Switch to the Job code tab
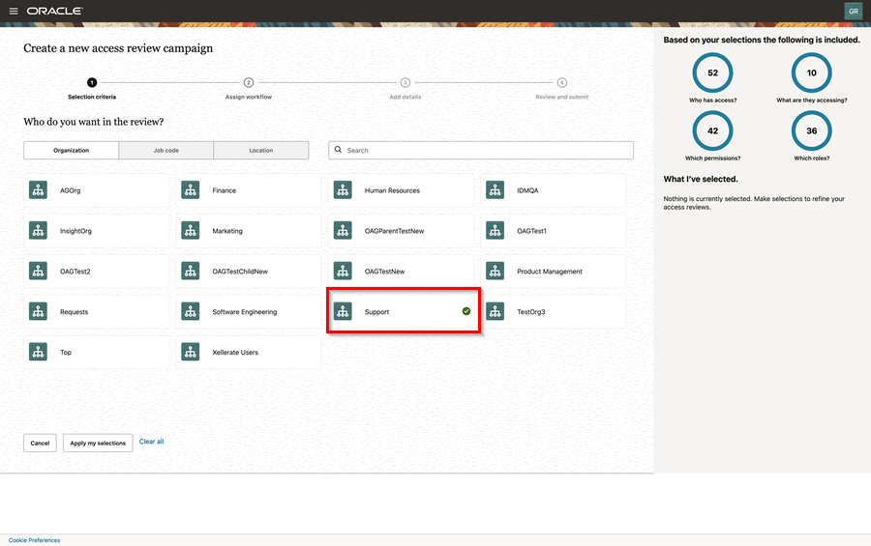The height and width of the screenshot is (546, 871). pos(166,151)
